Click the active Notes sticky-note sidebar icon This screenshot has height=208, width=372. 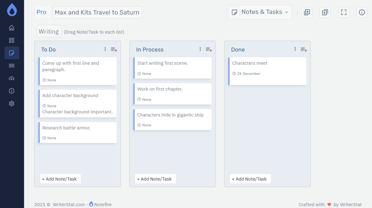11,53
